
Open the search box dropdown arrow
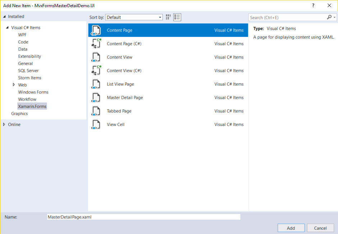click(334, 17)
